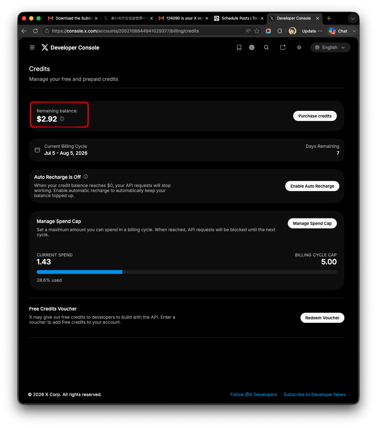The width and height of the screenshot is (377, 428).
Task: Close the Developer Console tab
Action: click(318, 18)
